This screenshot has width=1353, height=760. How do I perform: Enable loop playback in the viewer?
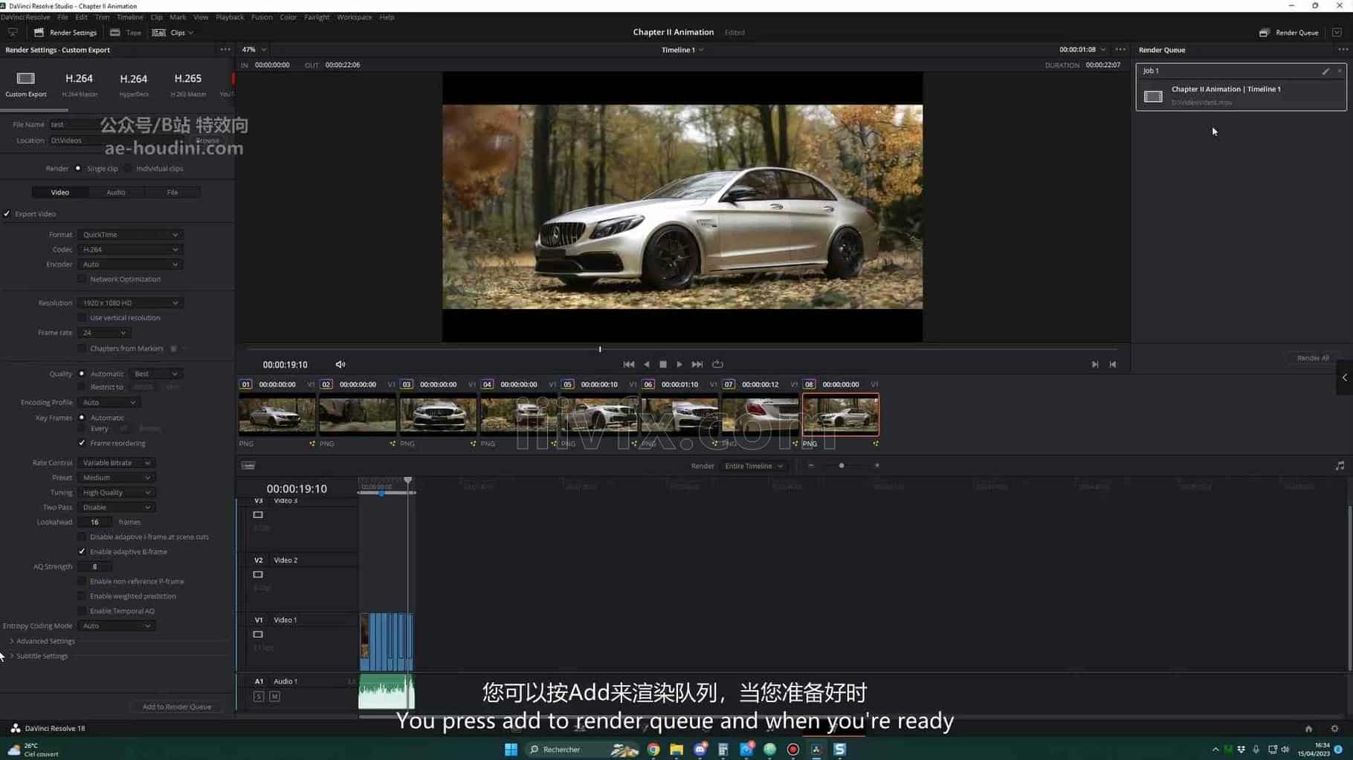[x=717, y=364]
